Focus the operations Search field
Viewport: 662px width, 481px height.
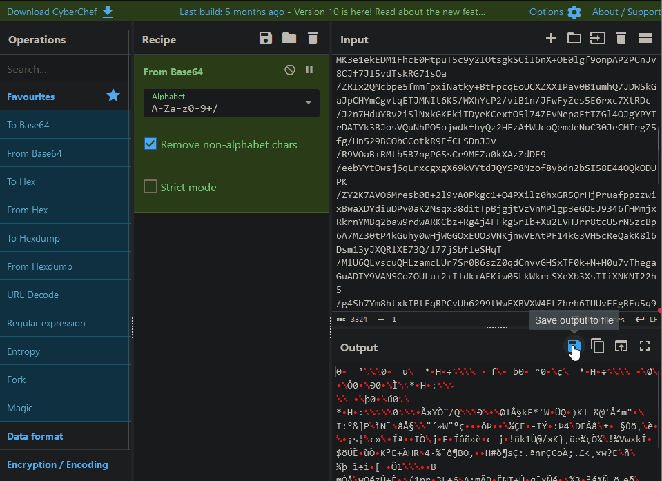coord(65,69)
